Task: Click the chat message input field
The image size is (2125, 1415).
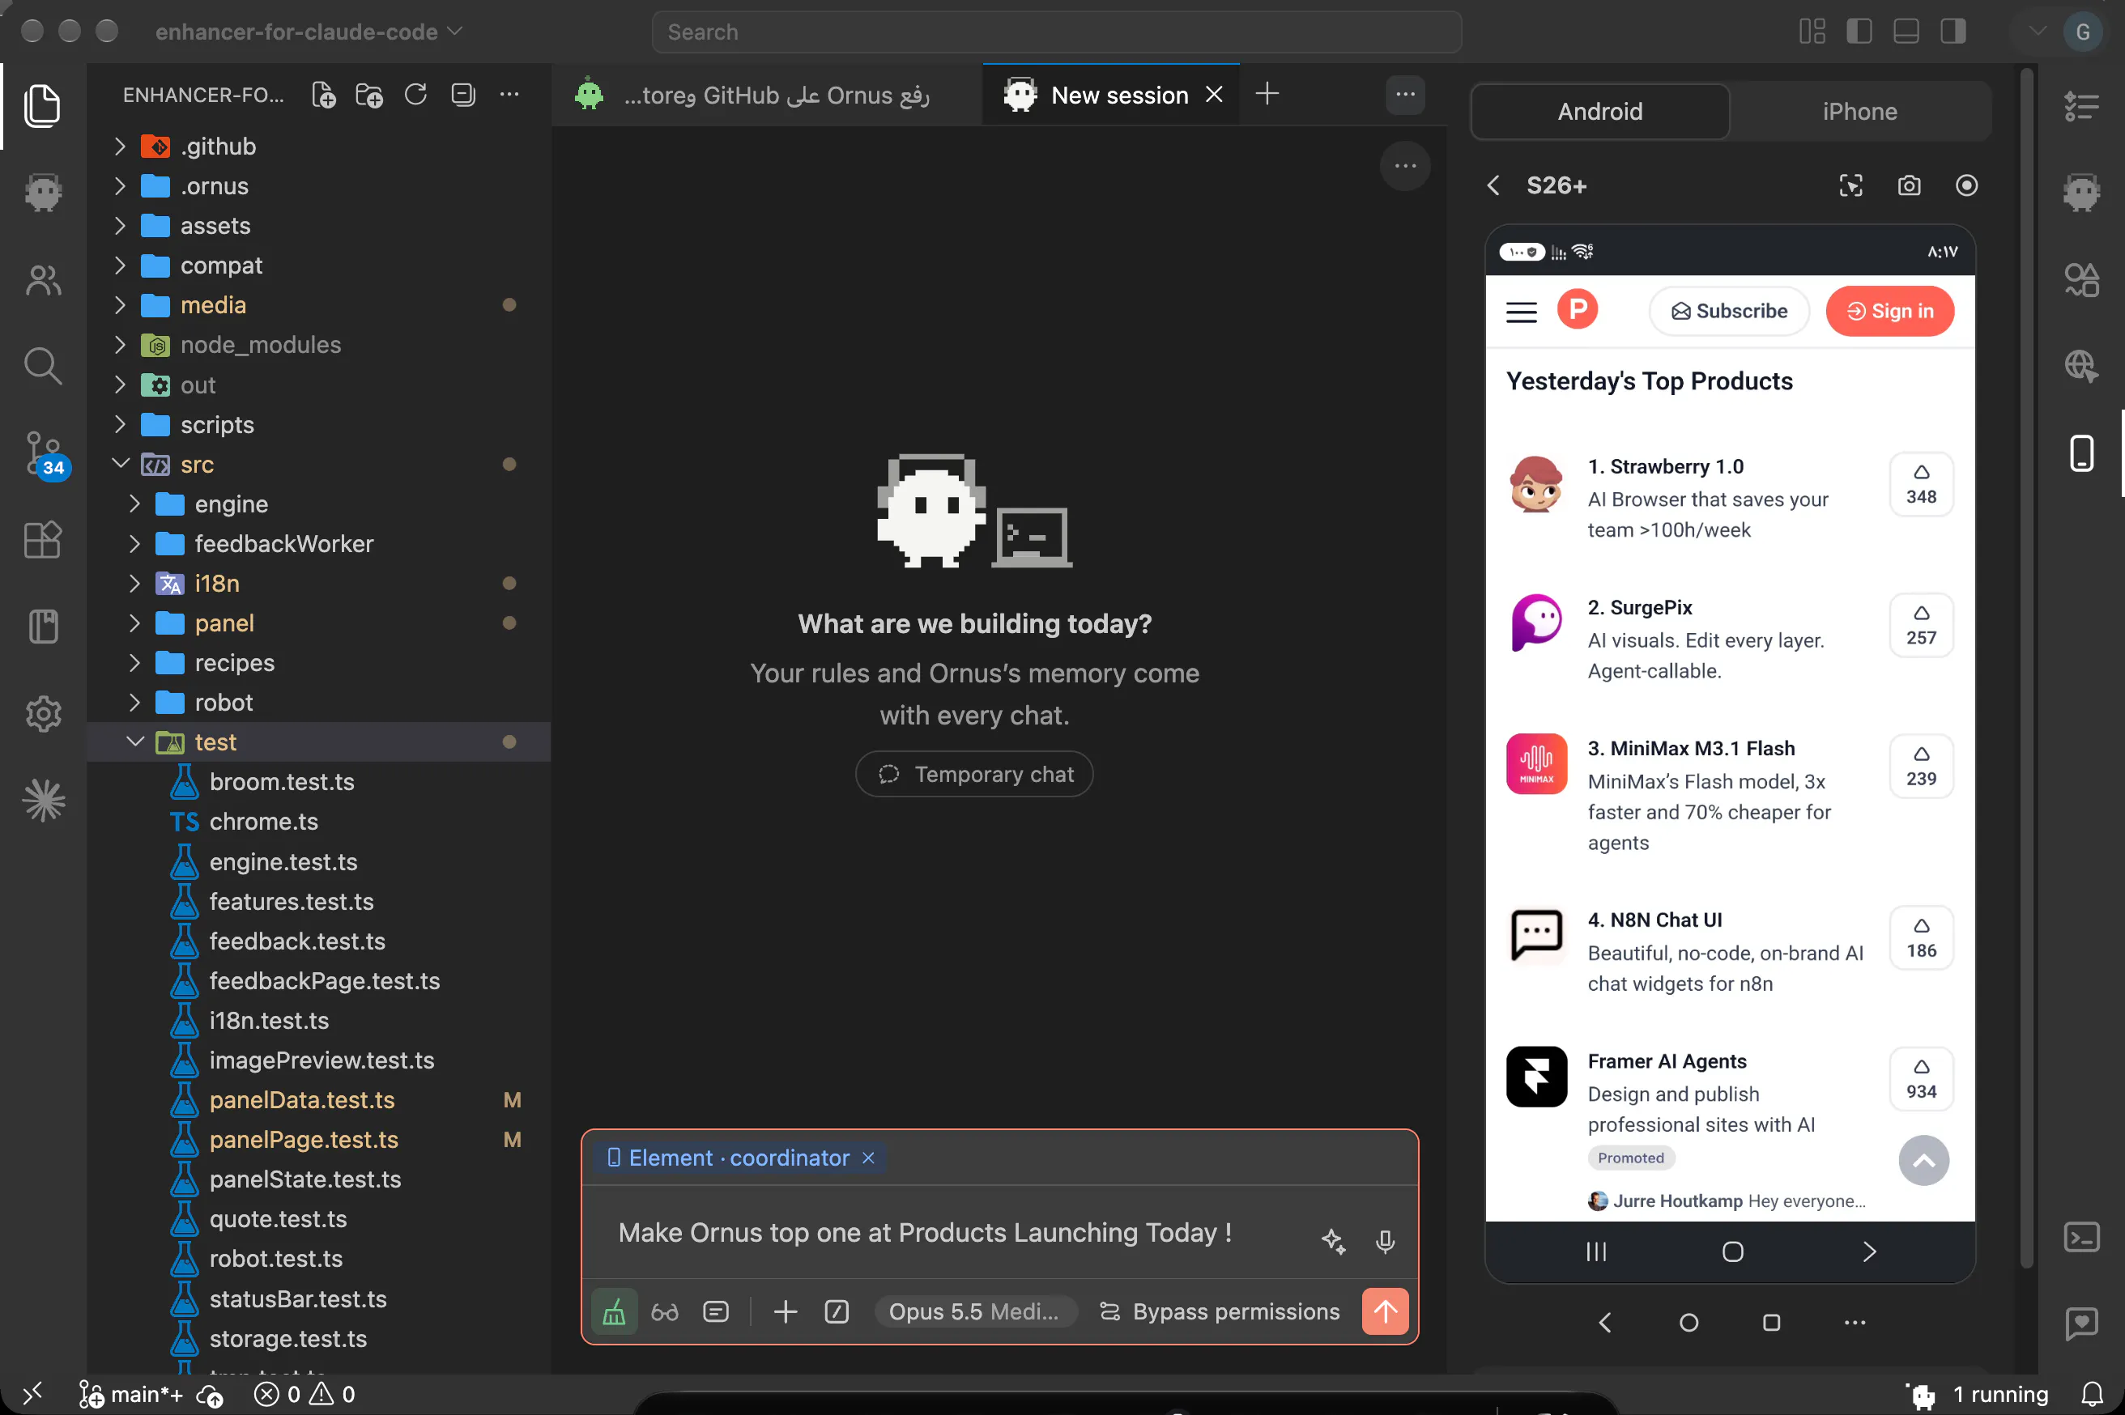Action: pyautogui.click(x=957, y=1234)
